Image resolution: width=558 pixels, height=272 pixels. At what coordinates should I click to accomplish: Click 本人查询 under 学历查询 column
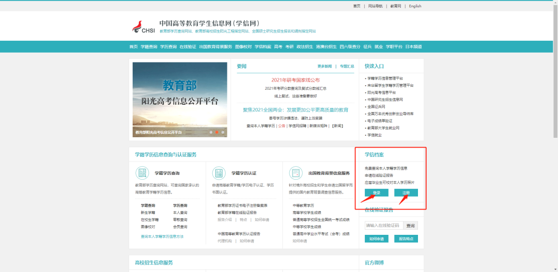coord(180,213)
